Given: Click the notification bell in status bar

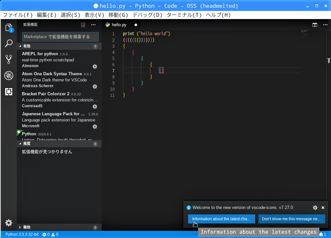Looking at the screenshot, I should (323, 234).
